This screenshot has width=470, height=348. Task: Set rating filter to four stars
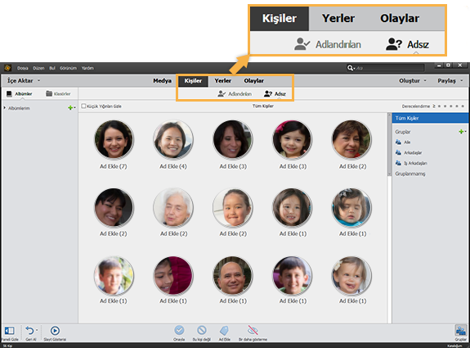pyautogui.click(x=457, y=106)
